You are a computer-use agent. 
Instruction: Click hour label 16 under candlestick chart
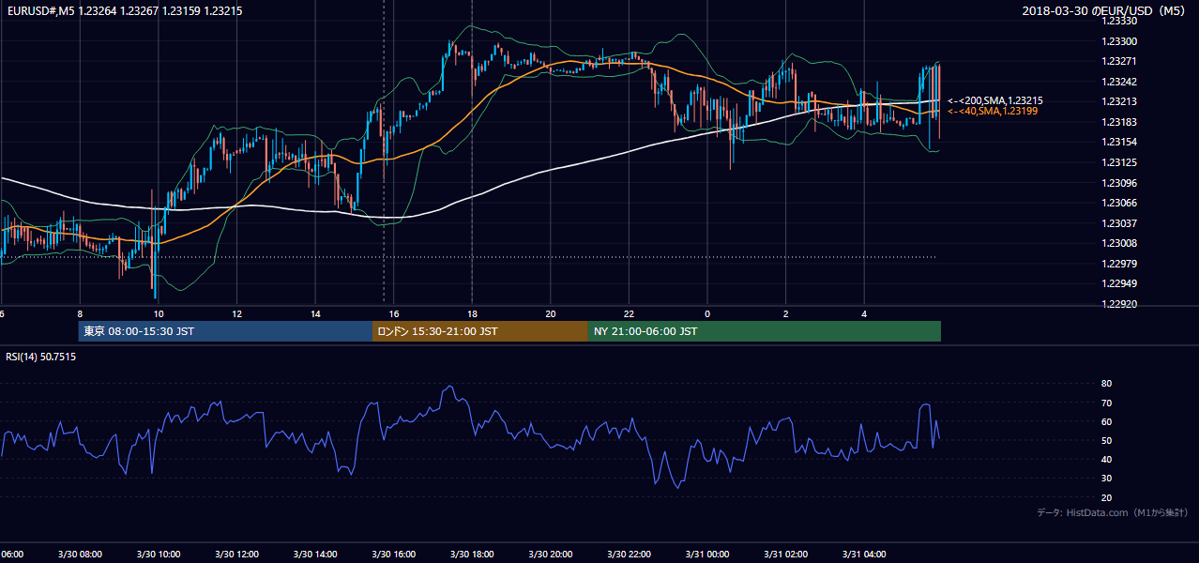coord(393,313)
